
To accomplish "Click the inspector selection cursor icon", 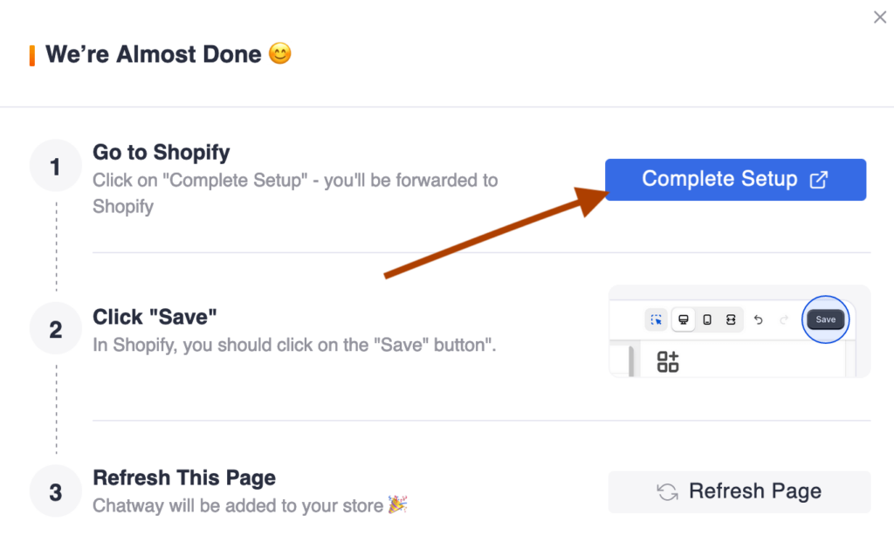I will (657, 319).
